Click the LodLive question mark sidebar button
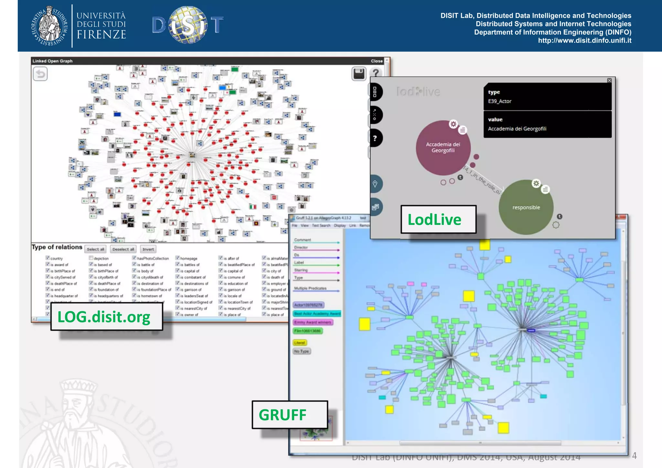This screenshot has height=468, width=662. coord(375,138)
